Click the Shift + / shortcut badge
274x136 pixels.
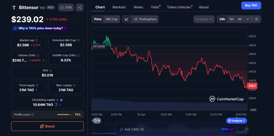point(227,130)
